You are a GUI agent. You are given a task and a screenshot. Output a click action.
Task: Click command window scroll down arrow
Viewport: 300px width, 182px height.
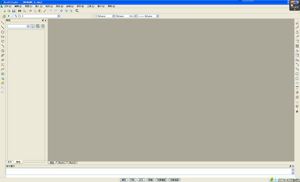coord(292,173)
